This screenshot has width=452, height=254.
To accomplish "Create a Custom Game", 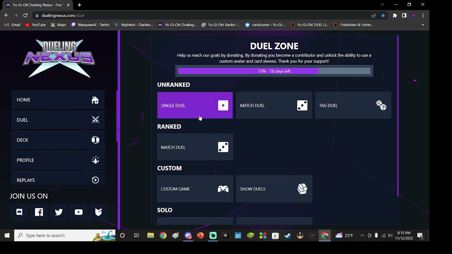I will [x=195, y=189].
